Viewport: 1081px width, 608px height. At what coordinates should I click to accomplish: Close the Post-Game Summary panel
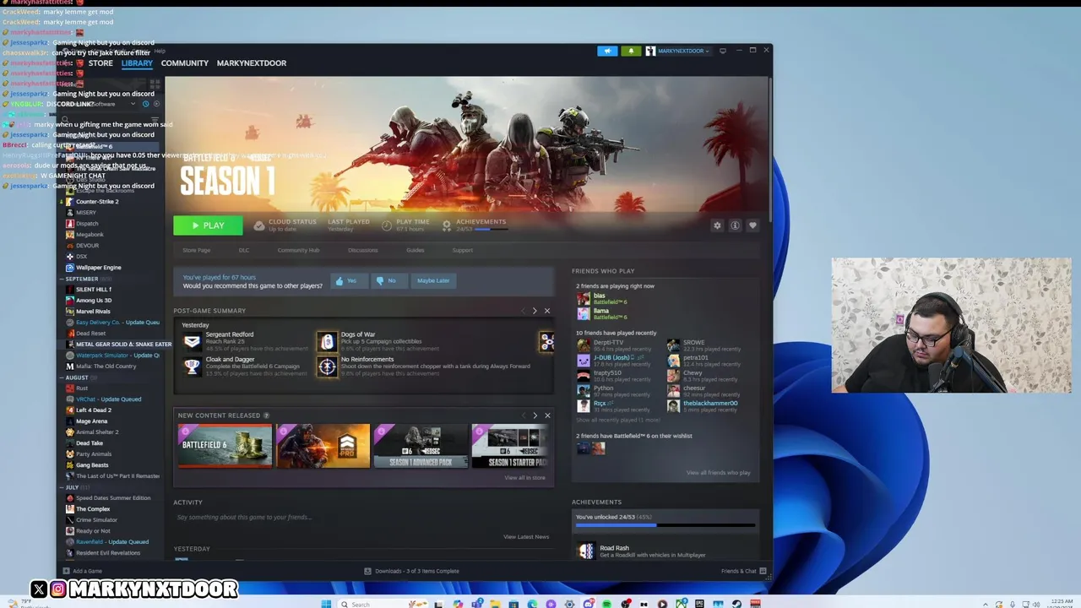pyautogui.click(x=547, y=311)
